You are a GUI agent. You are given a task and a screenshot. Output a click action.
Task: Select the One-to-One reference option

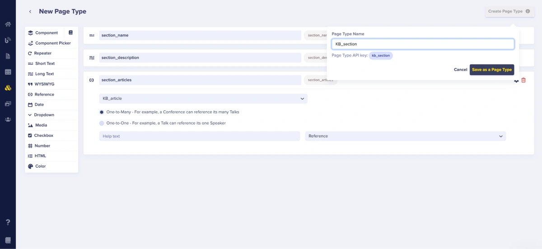coord(102,123)
